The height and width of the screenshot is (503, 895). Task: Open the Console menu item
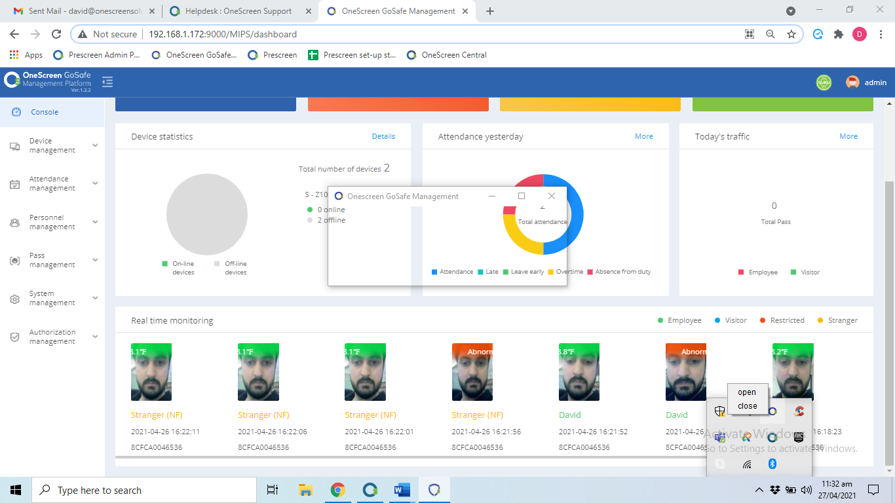coord(52,112)
